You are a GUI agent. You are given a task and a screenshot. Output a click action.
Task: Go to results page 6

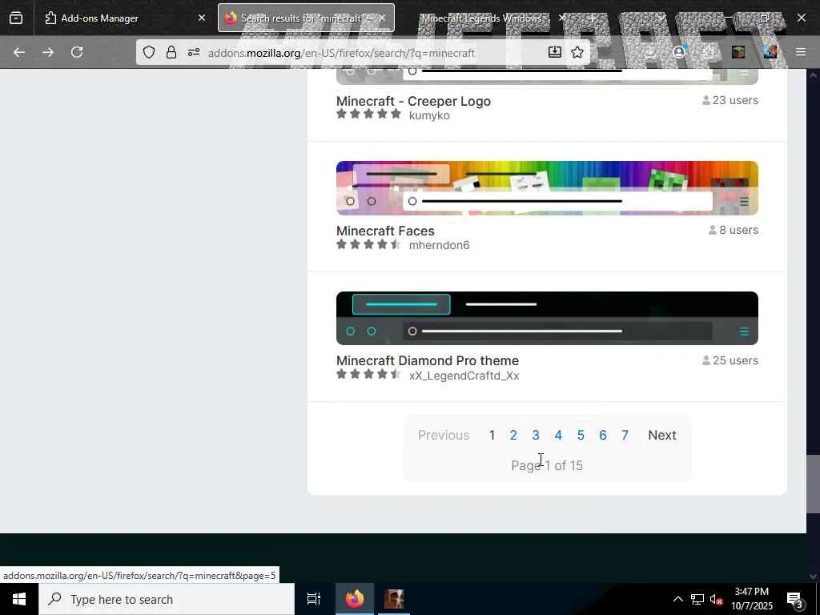(603, 435)
